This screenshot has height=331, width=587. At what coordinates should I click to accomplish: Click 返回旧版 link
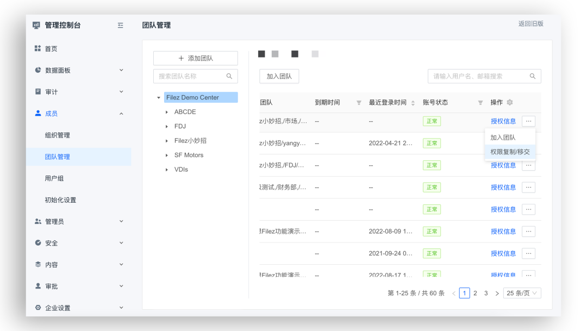tap(531, 23)
